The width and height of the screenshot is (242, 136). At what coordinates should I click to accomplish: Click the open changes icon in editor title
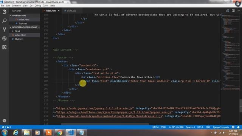click(x=228, y=11)
